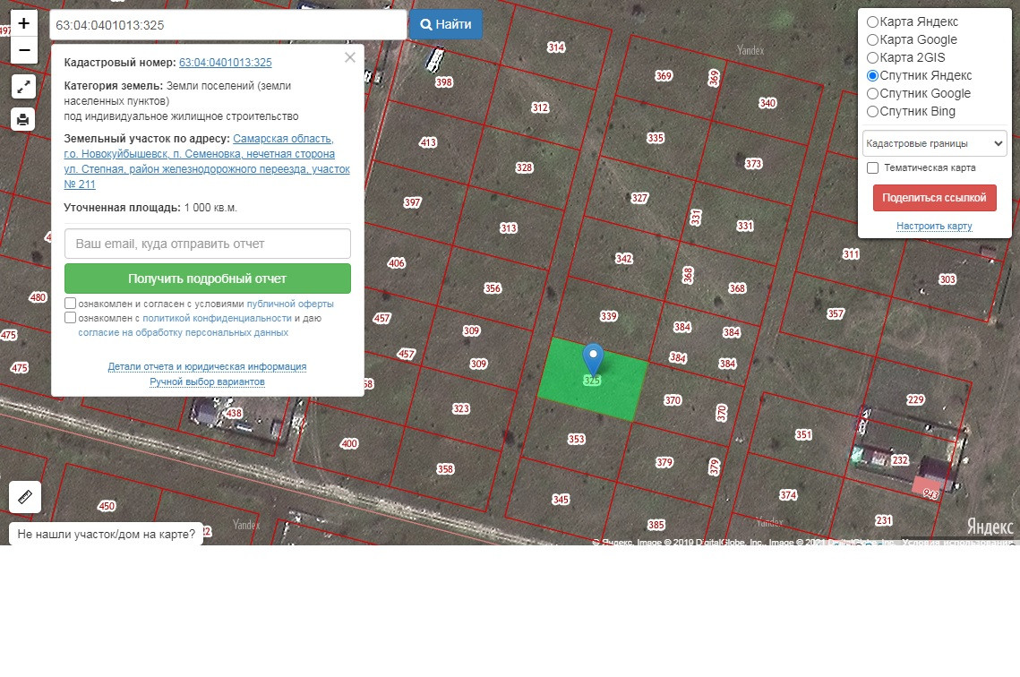Select Спутник Яндекс radio option
Image resolution: width=1020 pixels, height=677 pixels.
click(x=873, y=75)
